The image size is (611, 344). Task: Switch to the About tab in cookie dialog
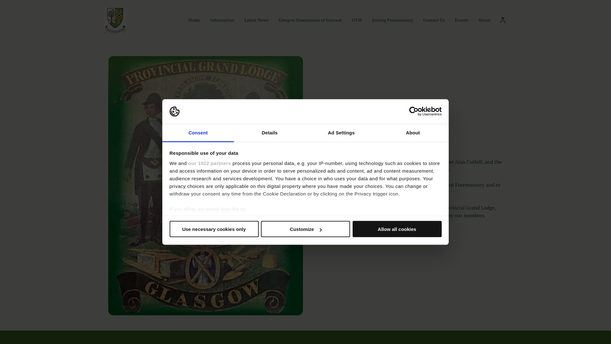click(413, 133)
